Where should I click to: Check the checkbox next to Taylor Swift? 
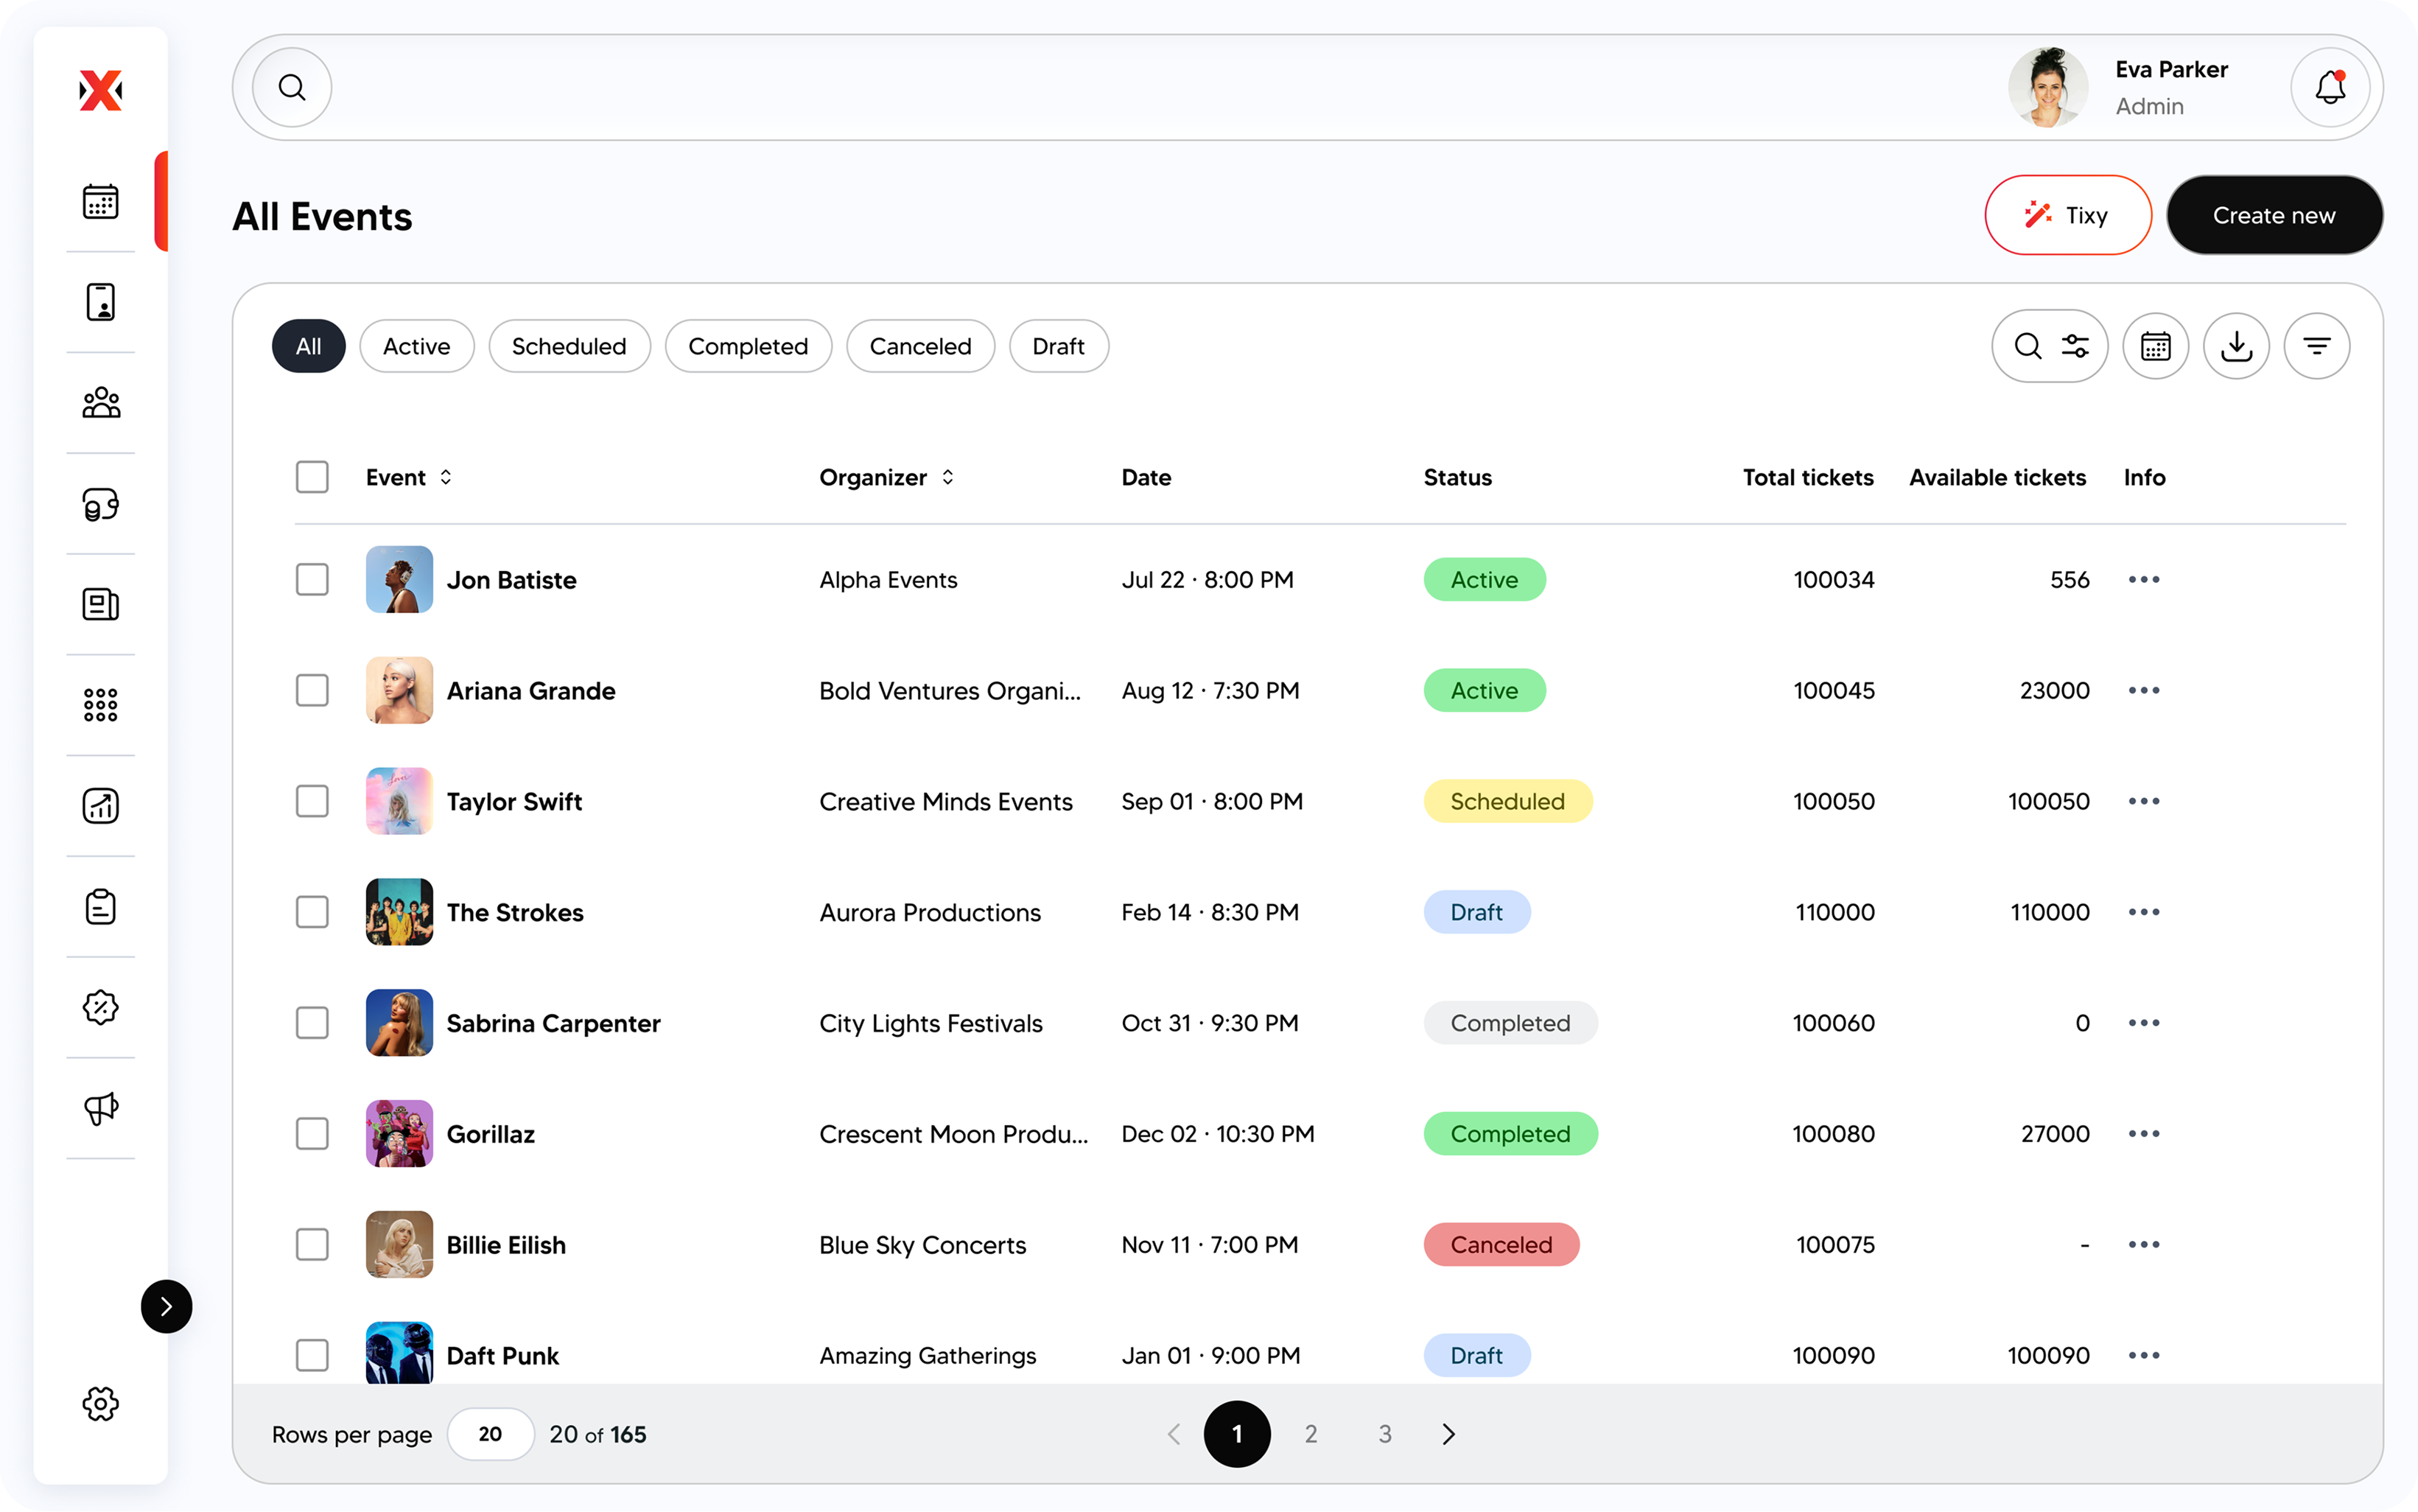312,800
